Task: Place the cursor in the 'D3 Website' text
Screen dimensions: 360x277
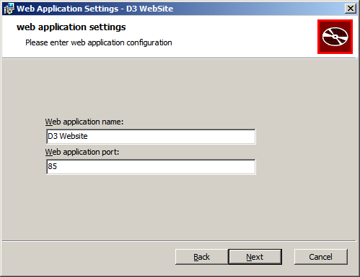Action: click(x=68, y=136)
